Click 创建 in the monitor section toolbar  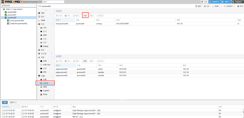tap(85, 16)
